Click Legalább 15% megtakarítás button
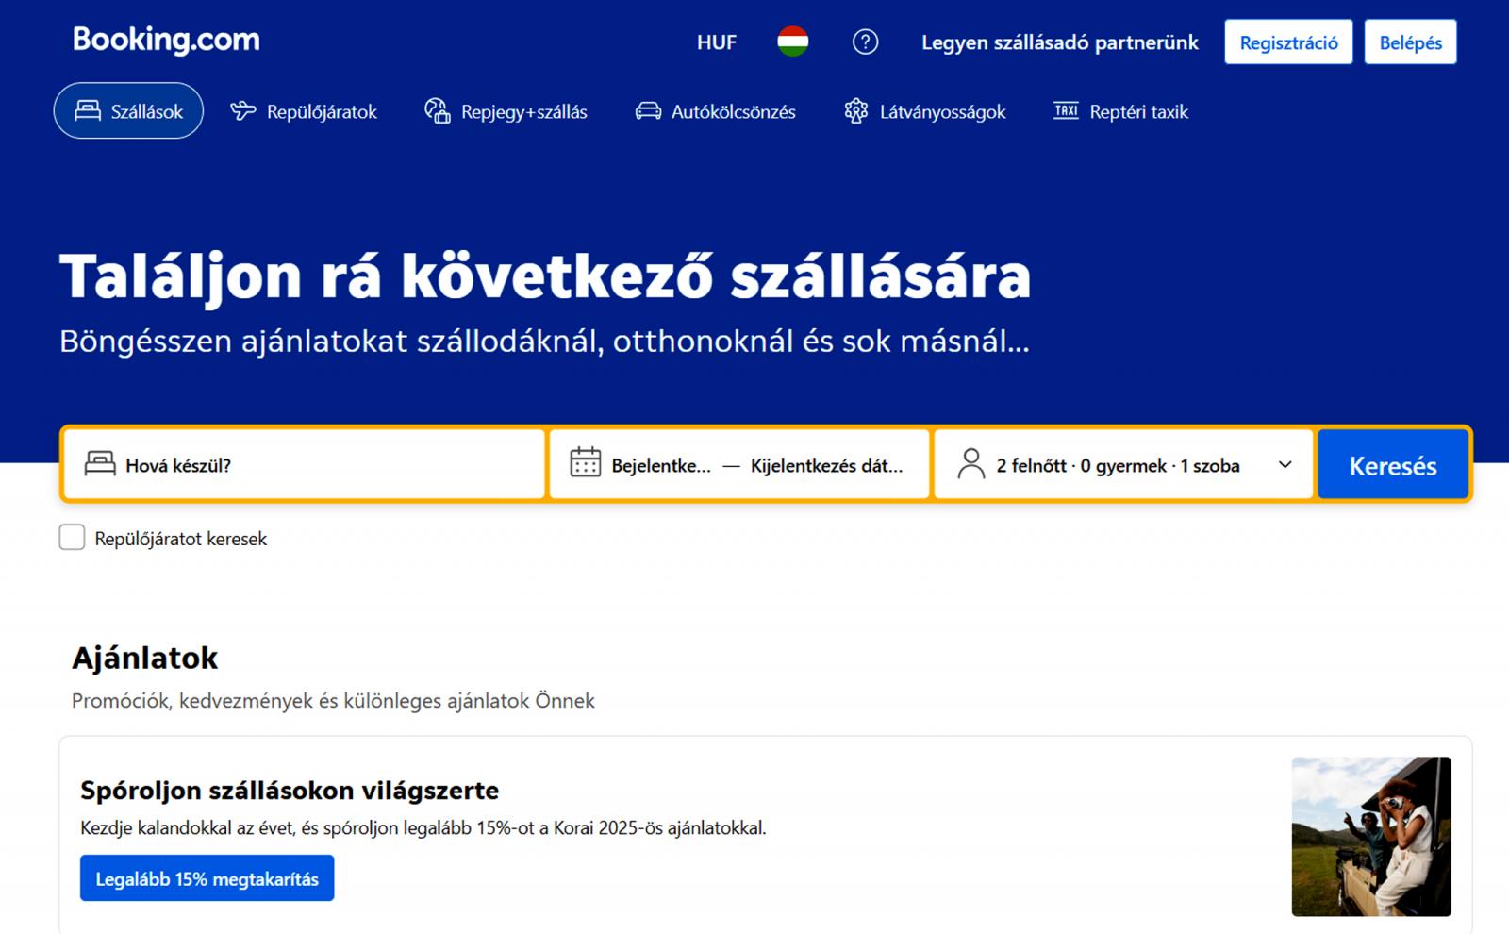The width and height of the screenshot is (1509, 934). click(x=207, y=878)
